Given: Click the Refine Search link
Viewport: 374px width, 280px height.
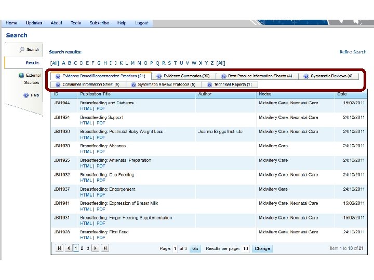Looking at the screenshot, I should click(x=353, y=52).
